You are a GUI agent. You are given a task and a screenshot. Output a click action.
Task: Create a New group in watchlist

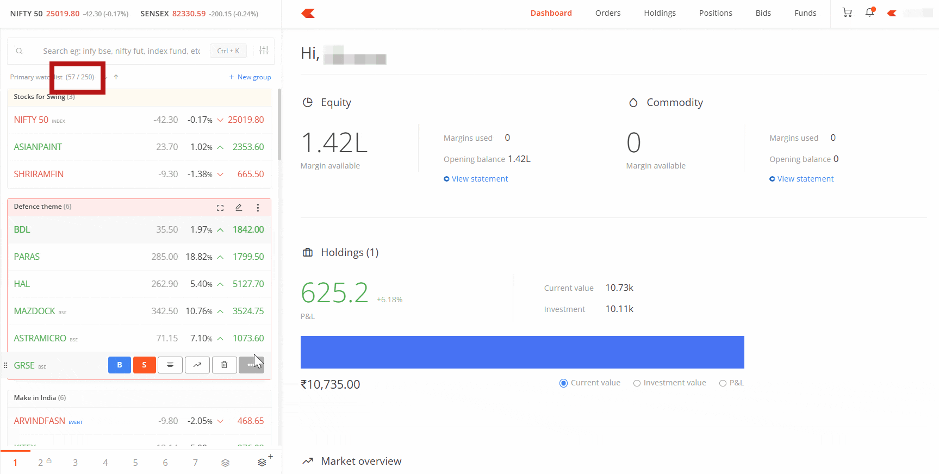point(250,77)
